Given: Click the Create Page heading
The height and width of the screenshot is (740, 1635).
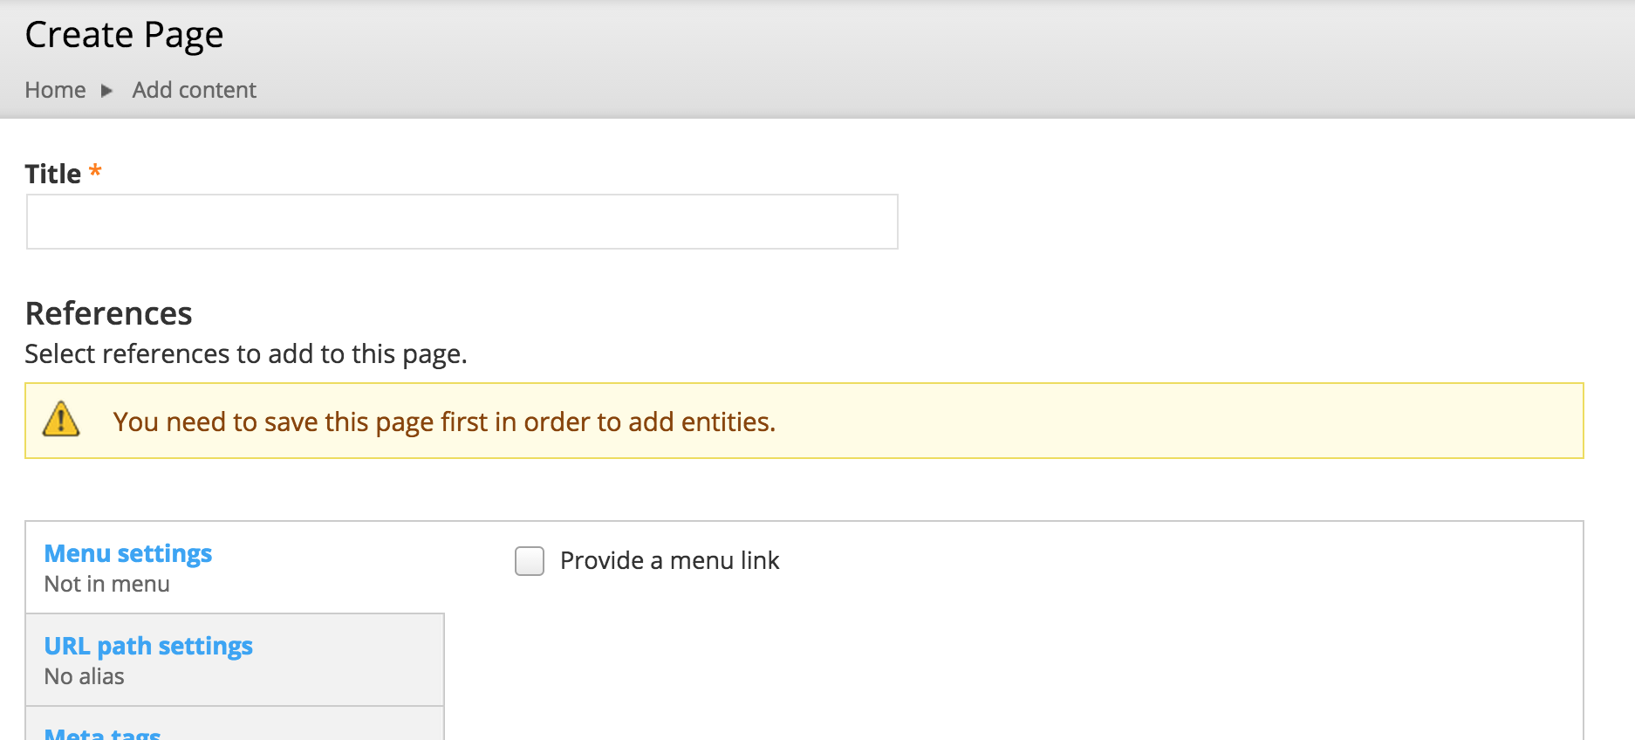Looking at the screenshot, I should (125, 35).
